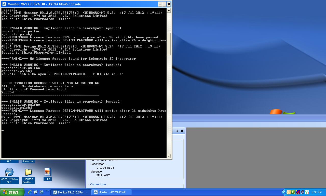Click the console vertical scrollbar thumb
326x196 pixels.
pos(169,43)
